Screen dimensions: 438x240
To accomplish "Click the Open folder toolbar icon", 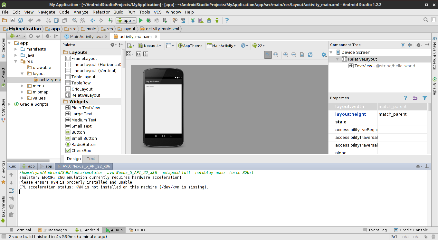I will point(5,20).
